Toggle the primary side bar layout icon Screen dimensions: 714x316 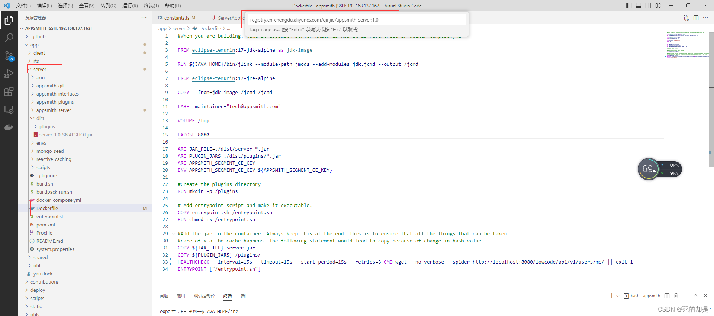coord(629,6)
